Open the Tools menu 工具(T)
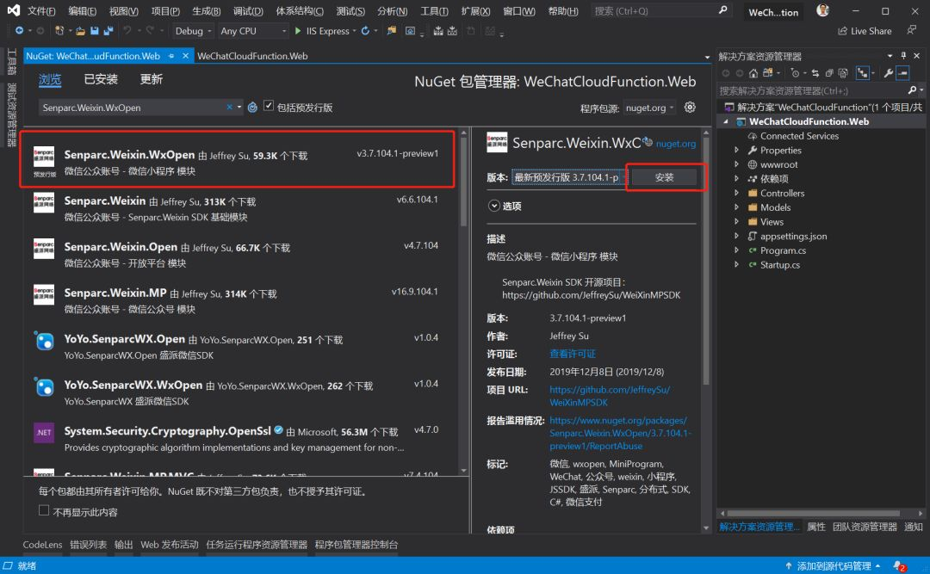Viewport: 930px width, 574px height. pos(434,10)
